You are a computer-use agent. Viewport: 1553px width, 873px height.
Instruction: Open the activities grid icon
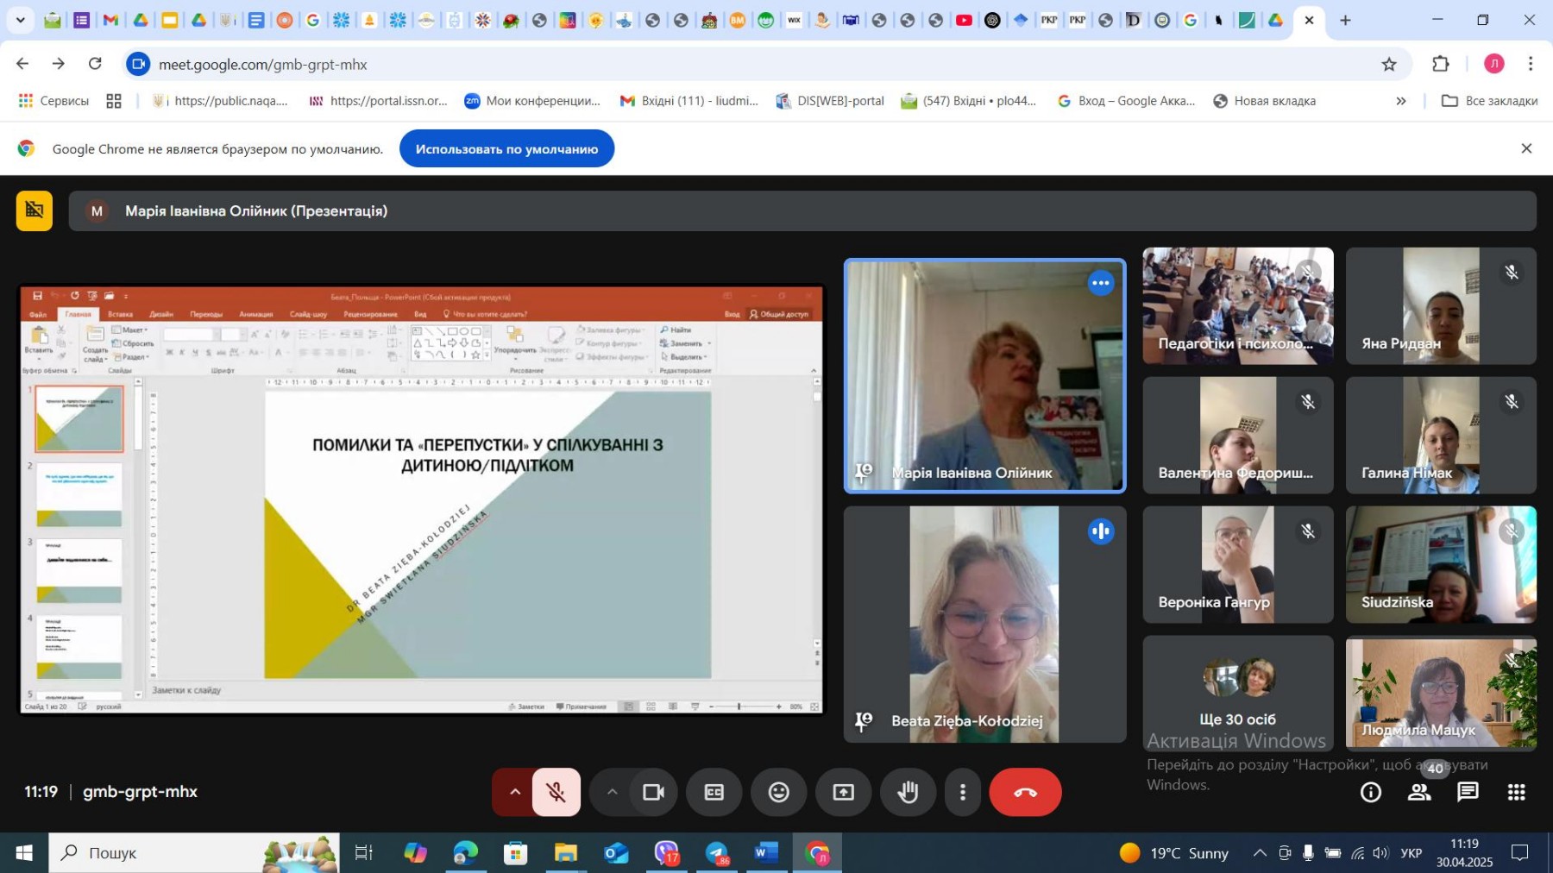[1516, 792]
